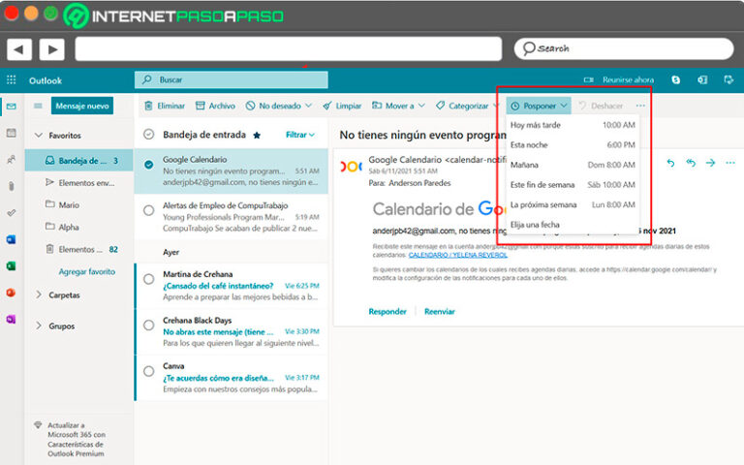Click the Reunirse ahora video icon
Screen dimensions: 744x465
click(x=588, y=80)
